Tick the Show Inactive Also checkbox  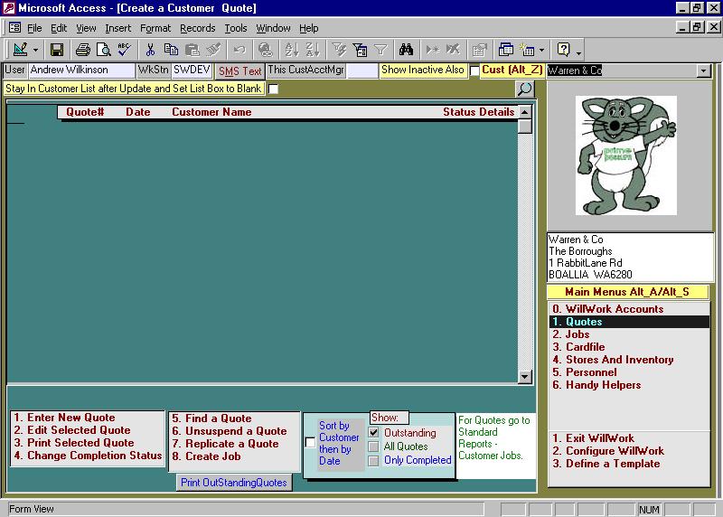(474, 70)
